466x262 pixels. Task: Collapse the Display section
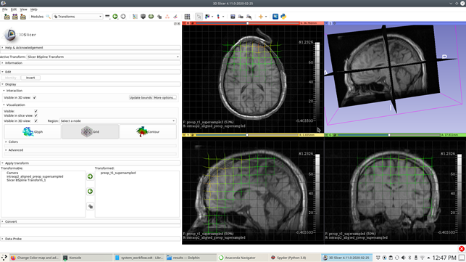[x=91, y=84]
